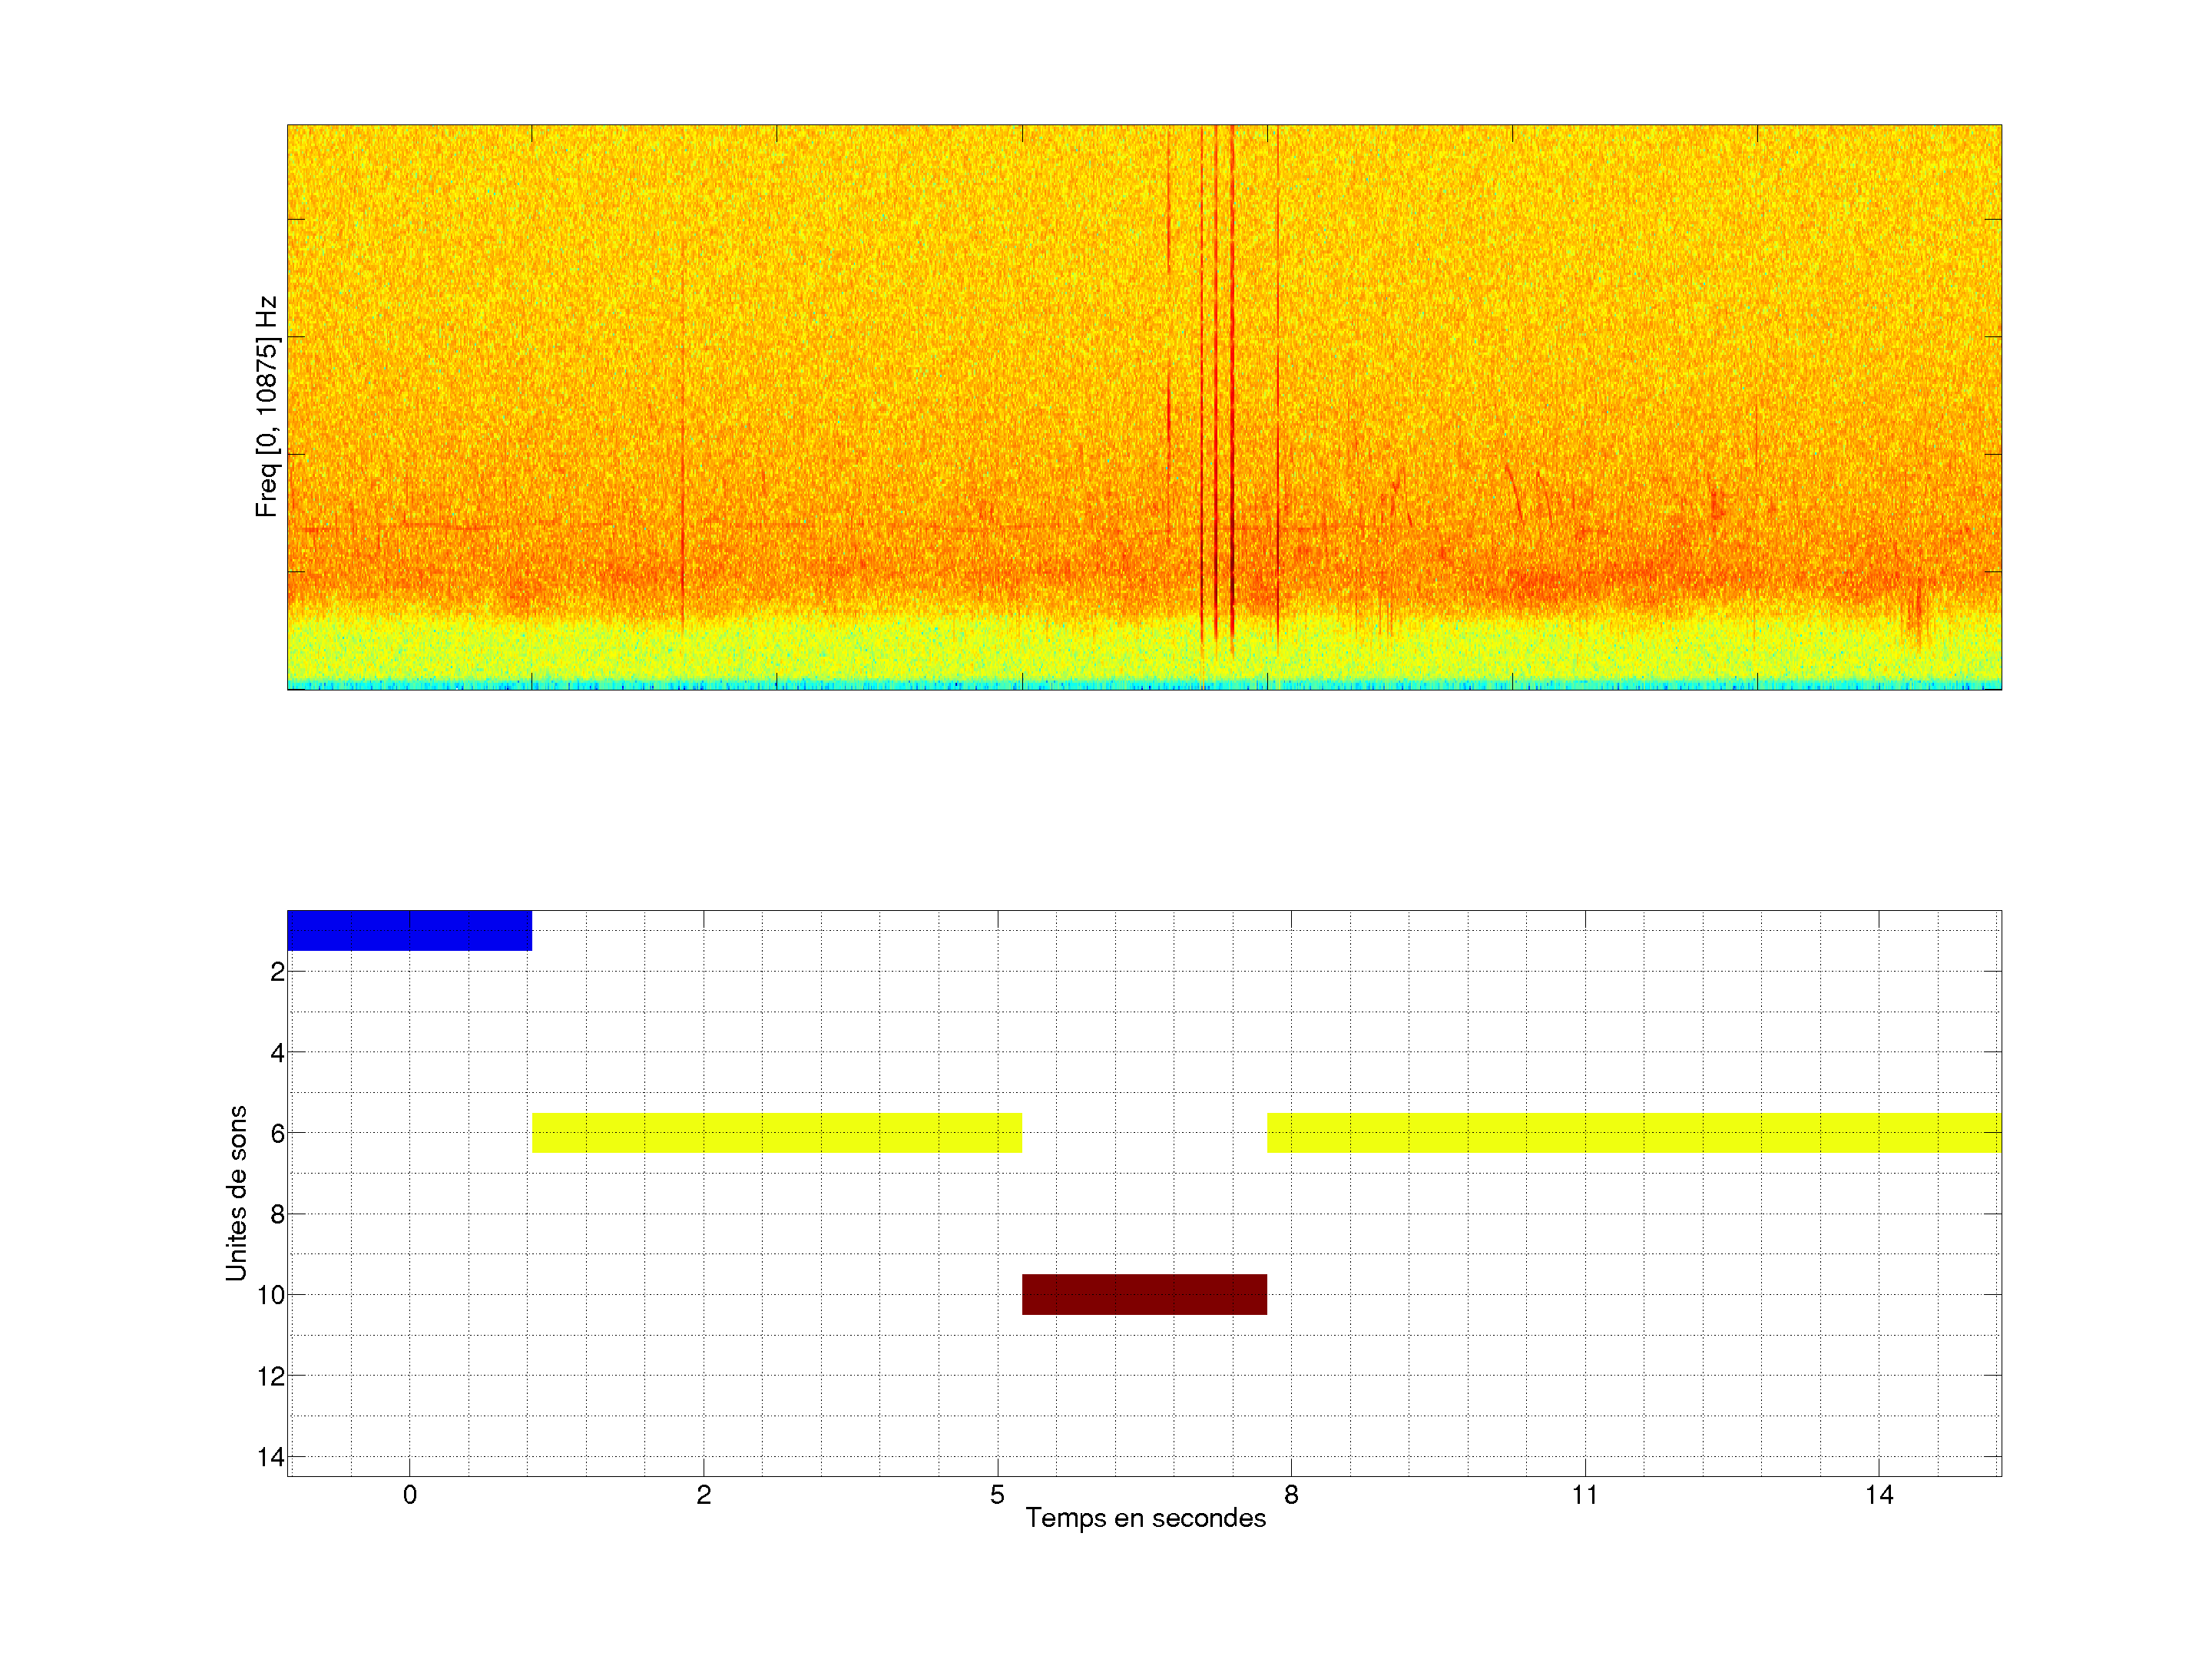Click the dark red bar at unit 10
Image resolution: width=2212 pixels, height=1659 pixels.
1144,1294
